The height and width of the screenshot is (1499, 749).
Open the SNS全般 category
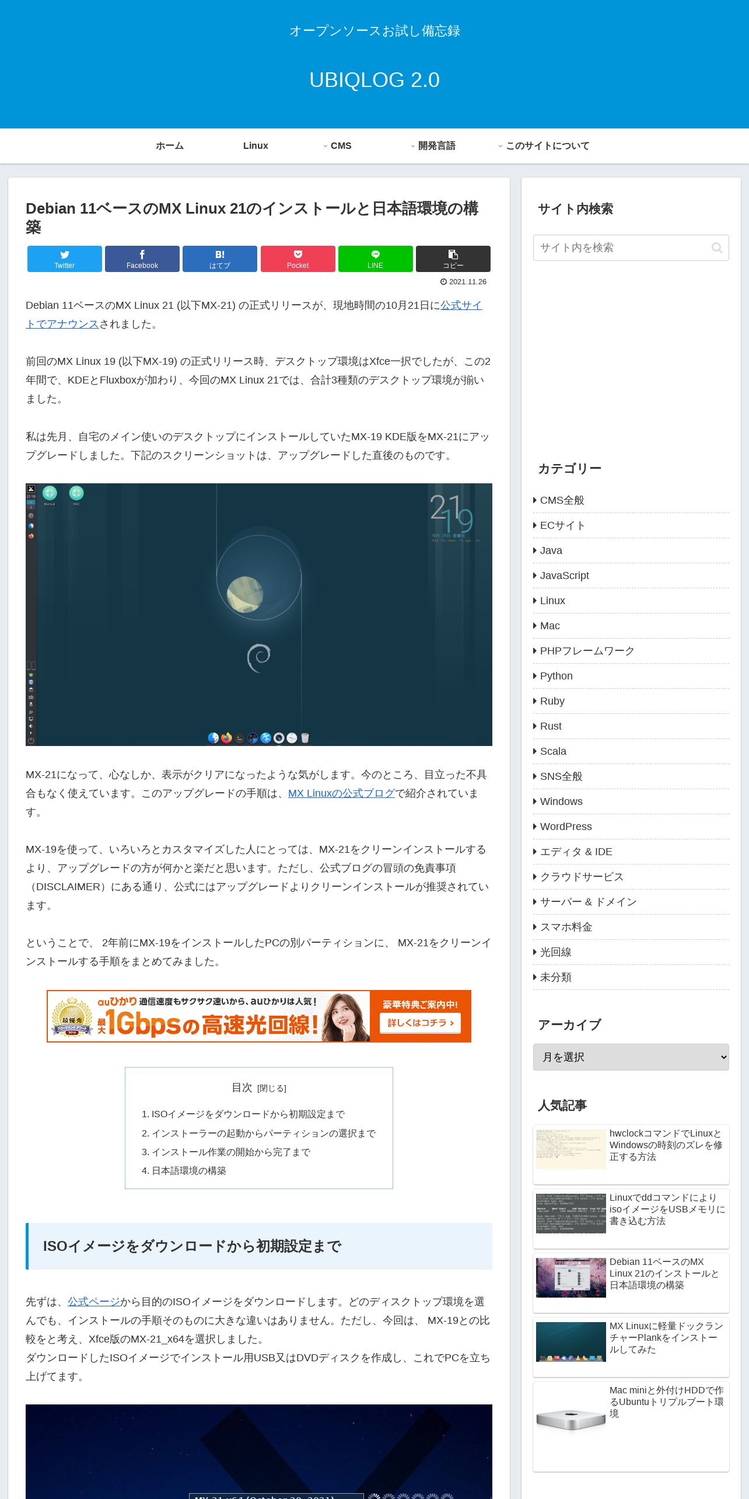pos(631,776)
